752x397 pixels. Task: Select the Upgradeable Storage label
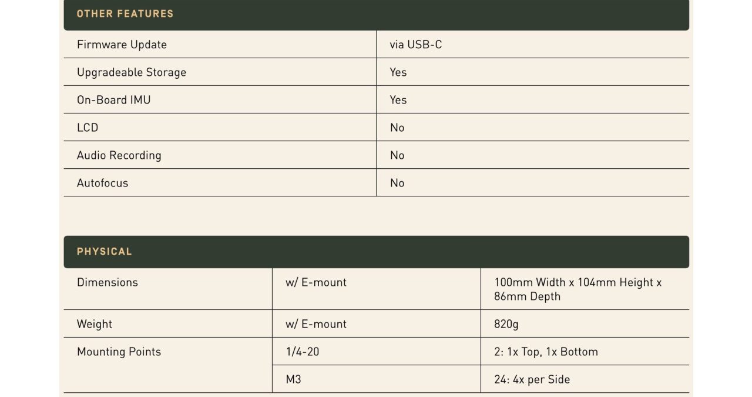132,72
